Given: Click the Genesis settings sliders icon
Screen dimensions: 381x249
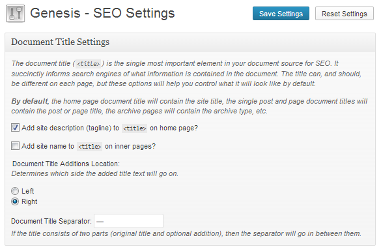Looking at the screenshot, I should [16, 14].
